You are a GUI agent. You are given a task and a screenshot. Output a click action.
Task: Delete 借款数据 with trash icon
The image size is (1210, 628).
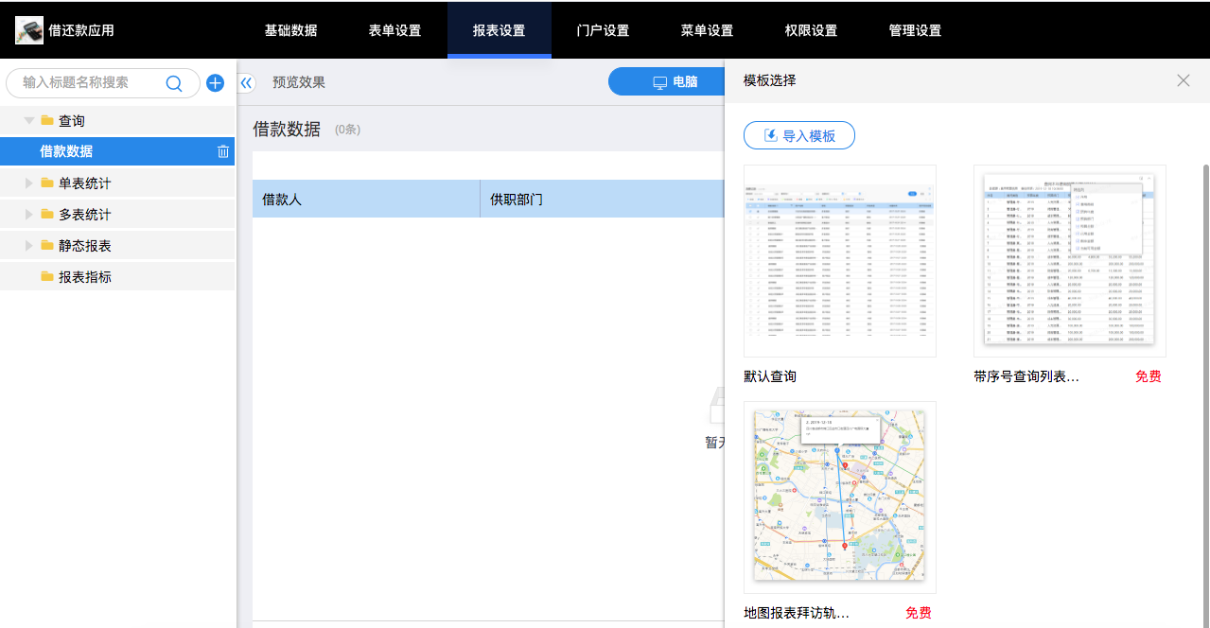point(223,151)
